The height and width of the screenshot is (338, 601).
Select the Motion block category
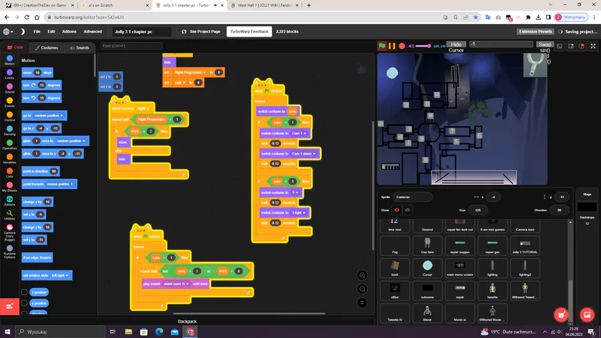coord(9,60)
